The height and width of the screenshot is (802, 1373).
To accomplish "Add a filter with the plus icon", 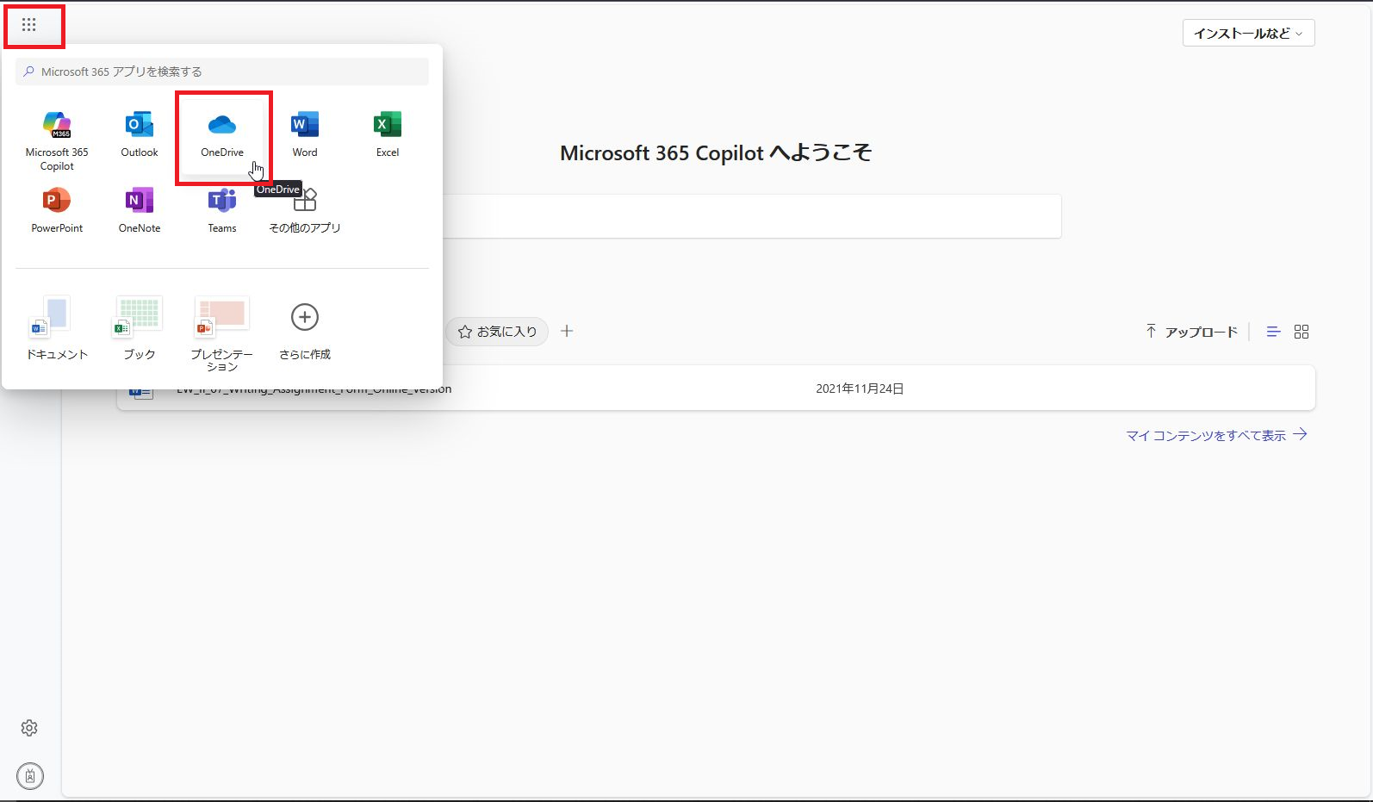I will click(567, 331).
